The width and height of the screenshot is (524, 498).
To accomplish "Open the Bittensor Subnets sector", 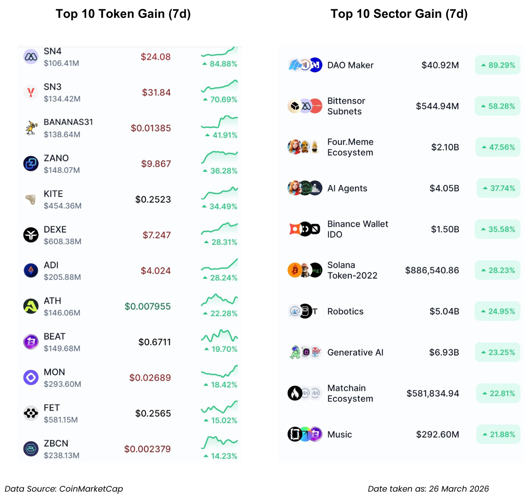I will coord(346,106).
